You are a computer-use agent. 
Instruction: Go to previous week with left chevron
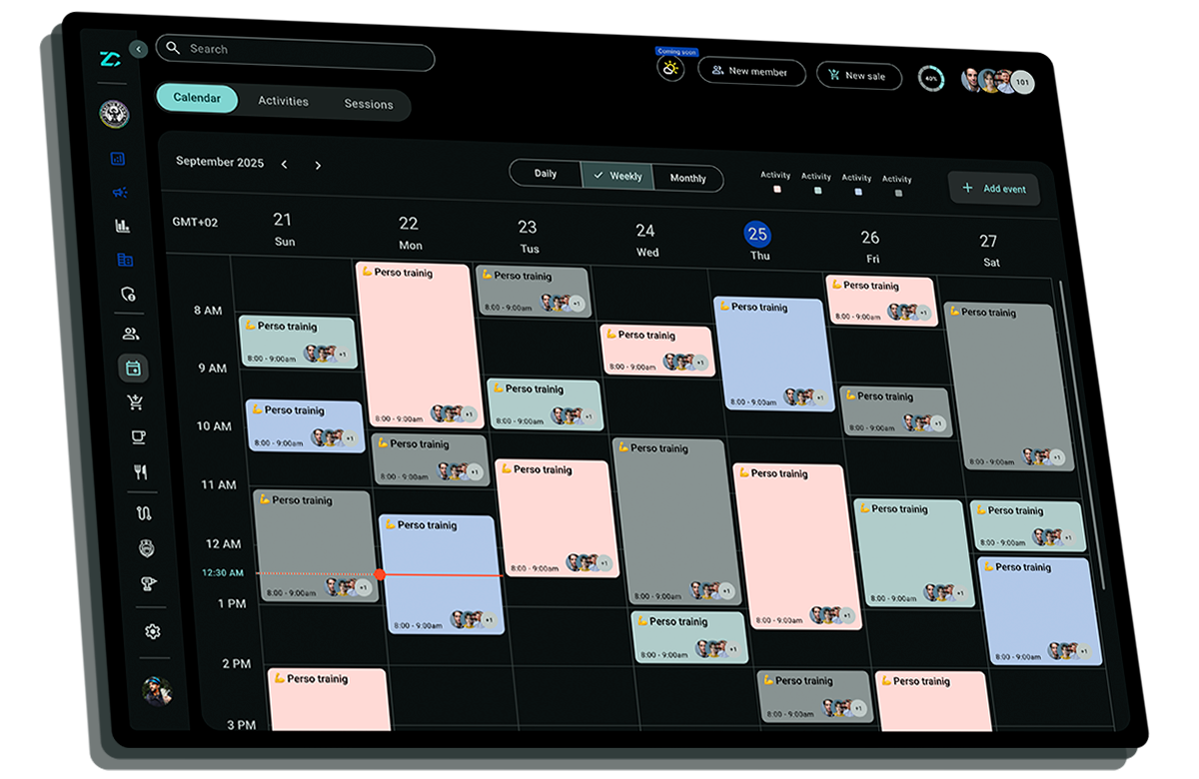coord(285,164)
